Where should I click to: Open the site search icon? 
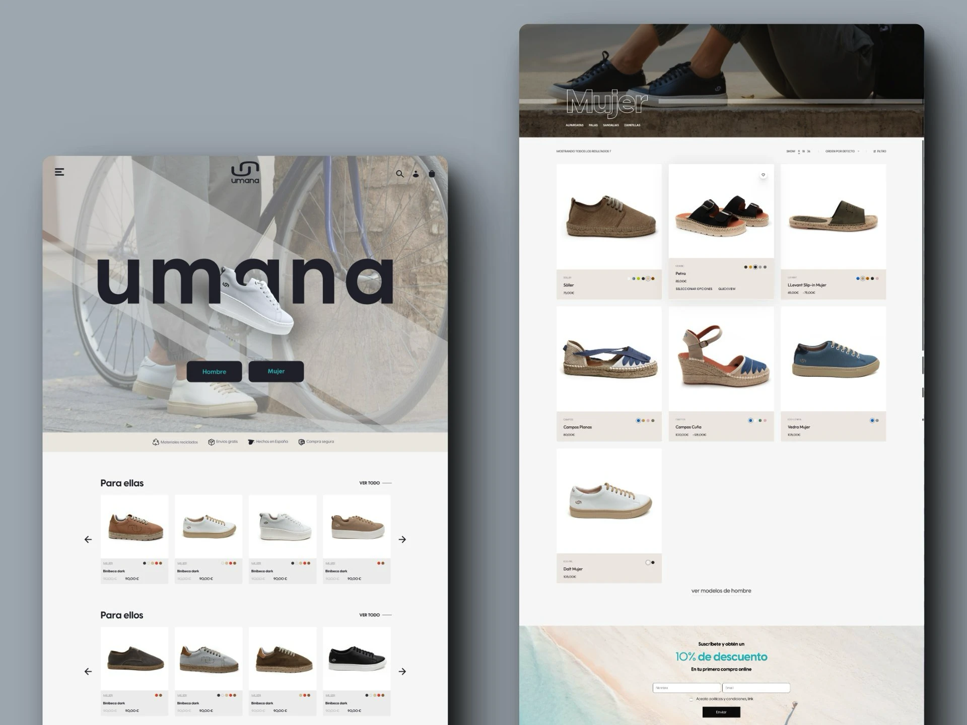pos(400,174)
